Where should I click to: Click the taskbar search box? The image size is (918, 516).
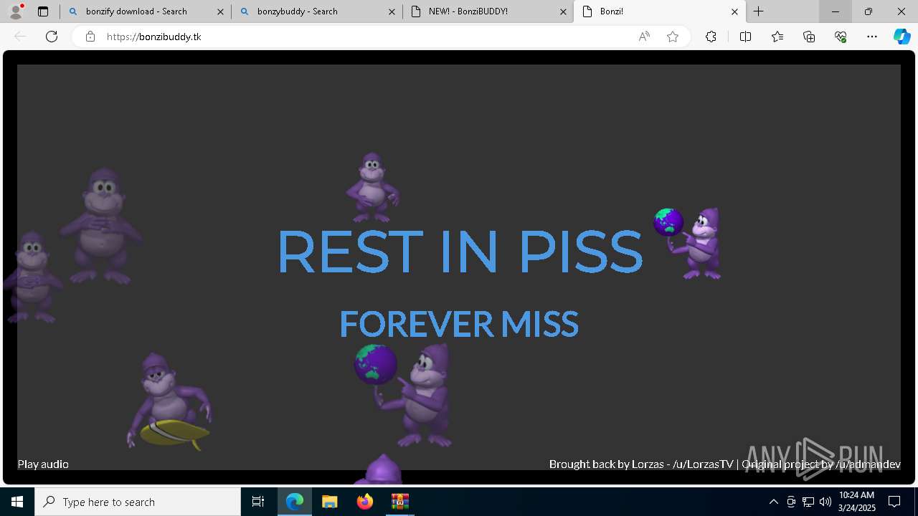(x=138, y=502)
